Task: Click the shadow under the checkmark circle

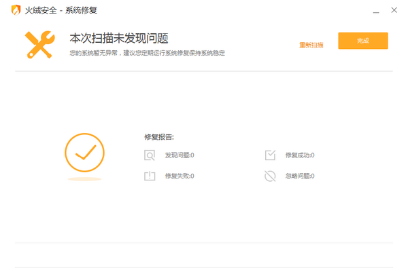Action: pos(84,179)
